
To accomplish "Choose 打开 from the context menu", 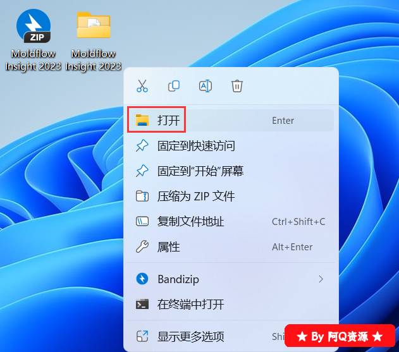I will click(x=231, y=120).
